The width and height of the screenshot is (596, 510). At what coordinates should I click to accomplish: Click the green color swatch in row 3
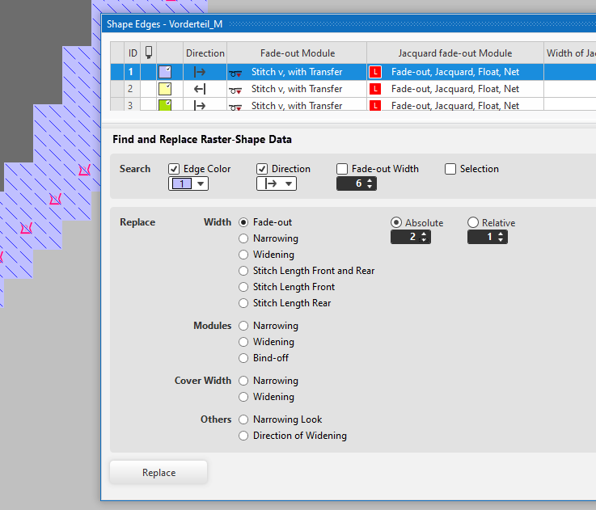(165, 106)
